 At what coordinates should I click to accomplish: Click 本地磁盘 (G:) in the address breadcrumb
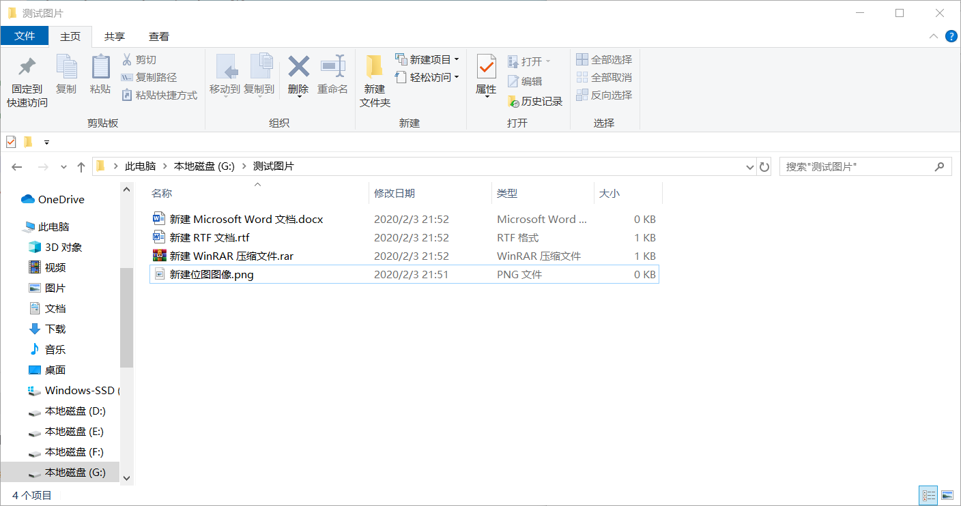205,166
